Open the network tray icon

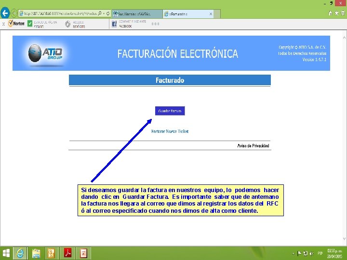point(306,253)
